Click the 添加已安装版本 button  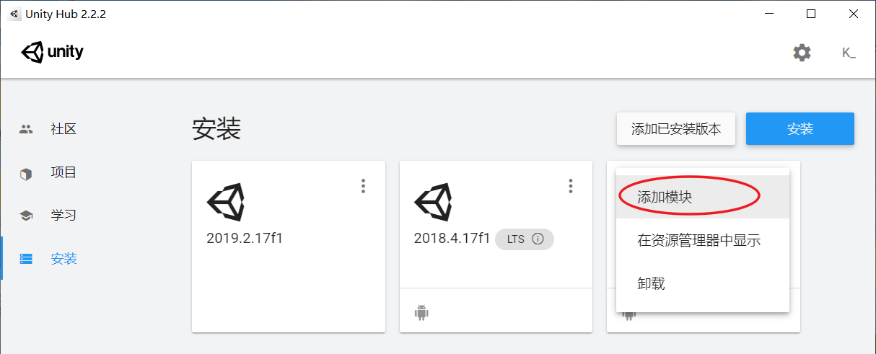click(x=675, y=129)
